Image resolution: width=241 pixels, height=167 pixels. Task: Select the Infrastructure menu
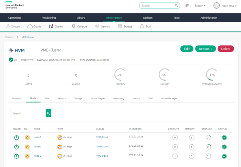(114, 18)
